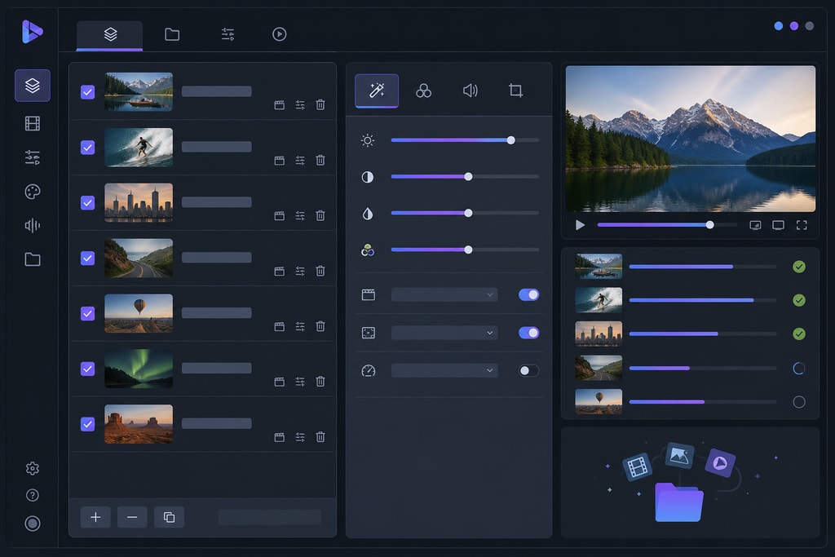Click the empty circle on balloon queue row
Viewport: 835px width, 557px height.
pos(799,402)
